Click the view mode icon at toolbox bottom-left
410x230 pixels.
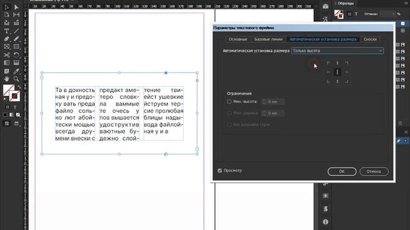coord(7,123)
